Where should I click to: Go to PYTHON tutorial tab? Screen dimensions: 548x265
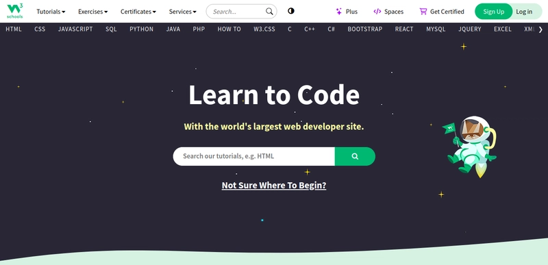pyautogui.click(x=142, y=29)
